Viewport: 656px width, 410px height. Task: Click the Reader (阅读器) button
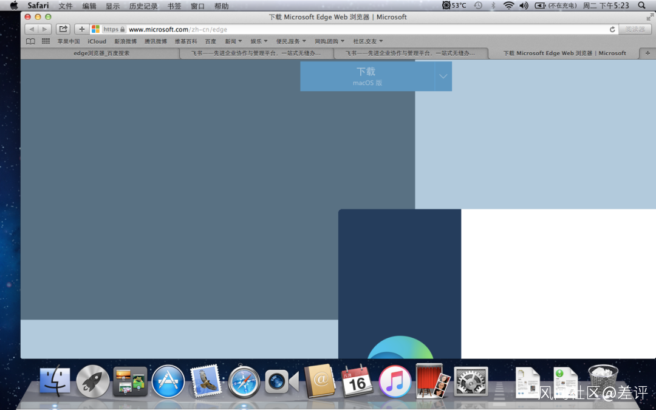click(x=635, y=29)
